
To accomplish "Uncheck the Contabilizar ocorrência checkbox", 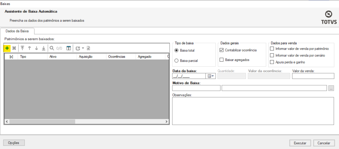I will tap(221, 50).
